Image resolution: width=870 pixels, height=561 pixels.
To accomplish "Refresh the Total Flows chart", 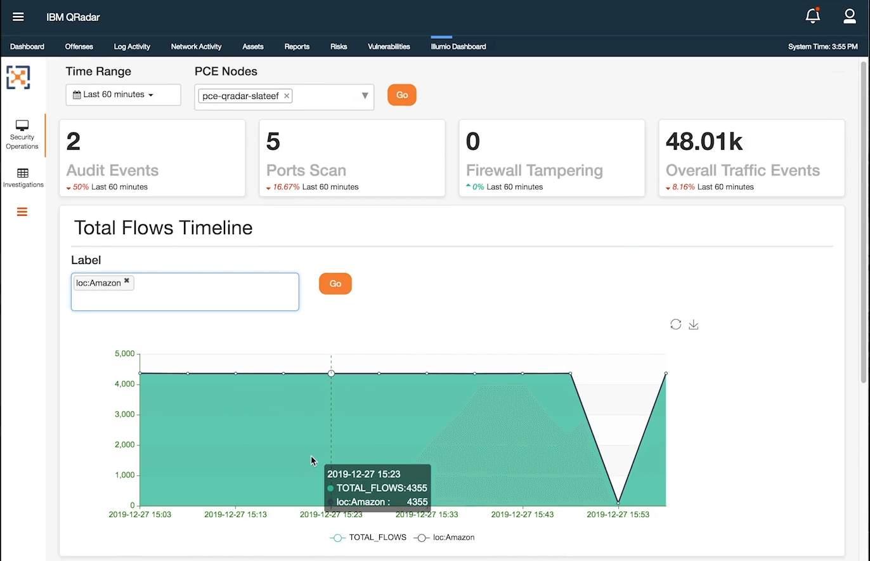I will pyautogui.click(x=676, y=324).
